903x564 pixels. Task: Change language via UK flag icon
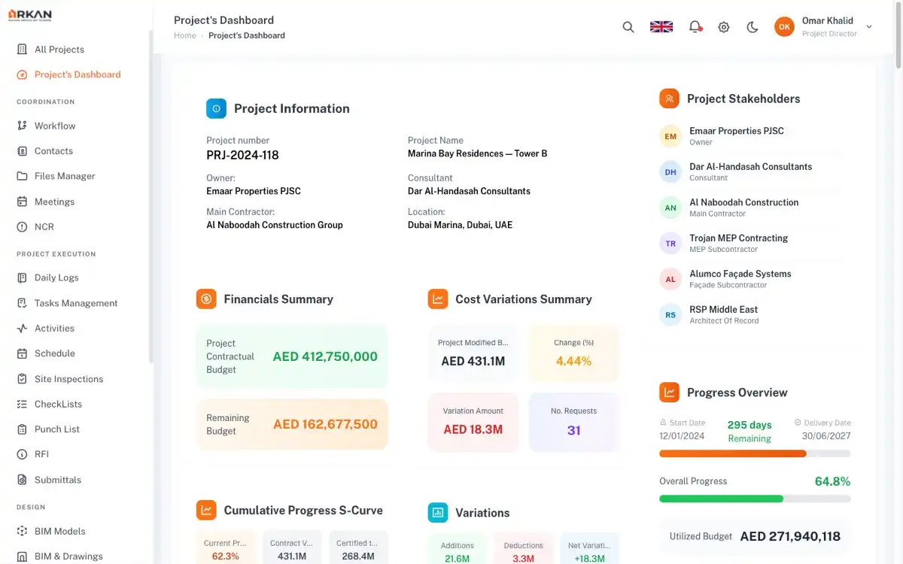(x=661, y=27)
